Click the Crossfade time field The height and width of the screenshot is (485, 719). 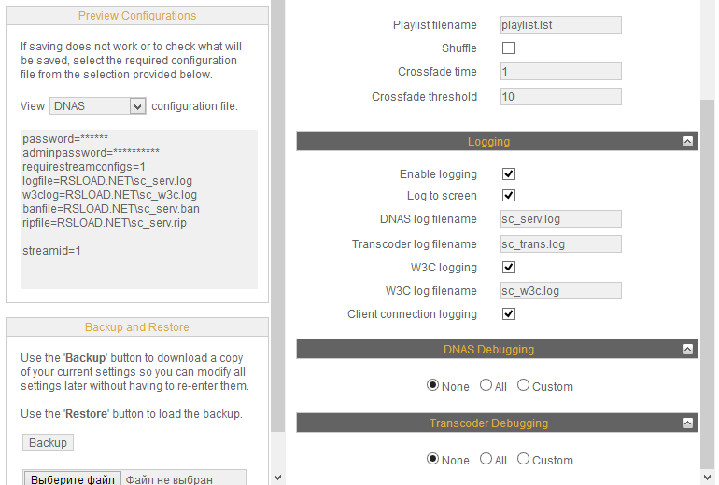pos(560,72)
